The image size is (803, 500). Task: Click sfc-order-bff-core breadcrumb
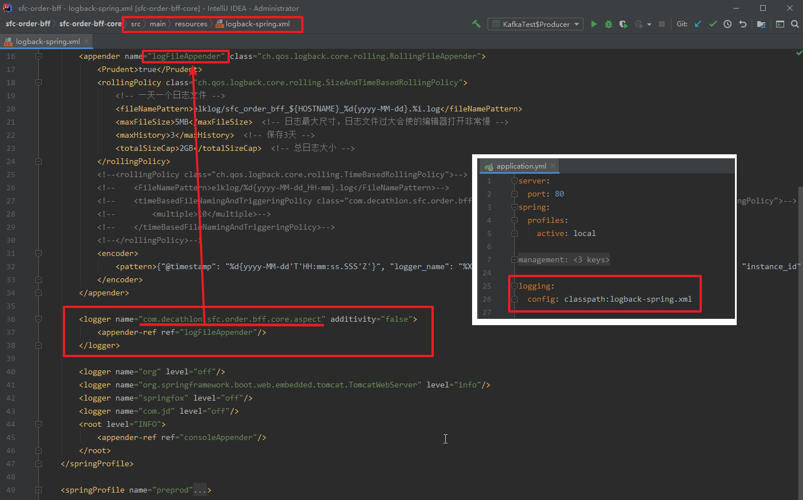tap(90, 23)
